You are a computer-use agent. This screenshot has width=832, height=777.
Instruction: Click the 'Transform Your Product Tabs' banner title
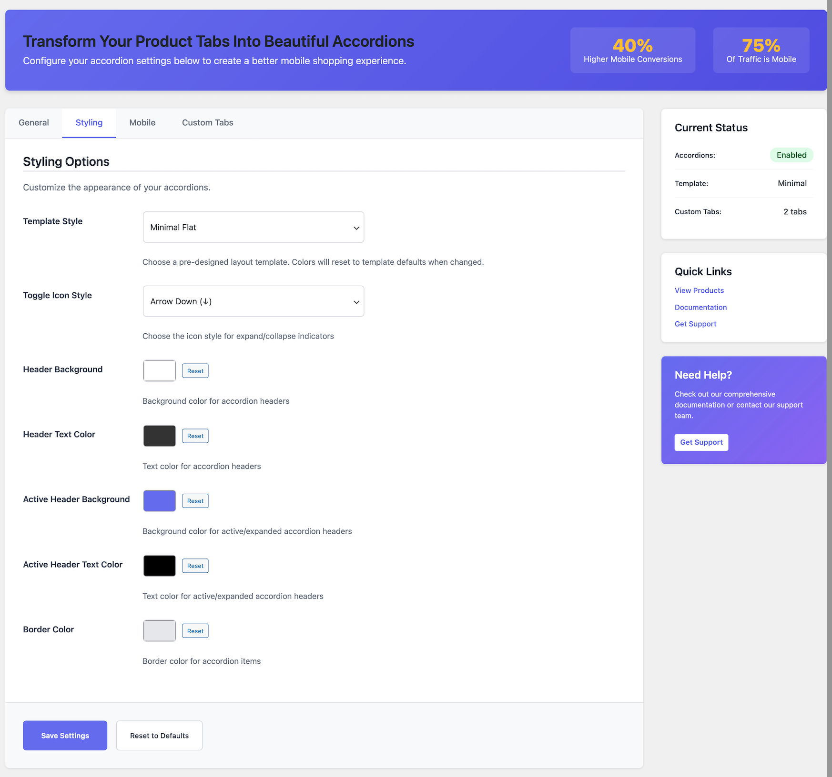219,41
